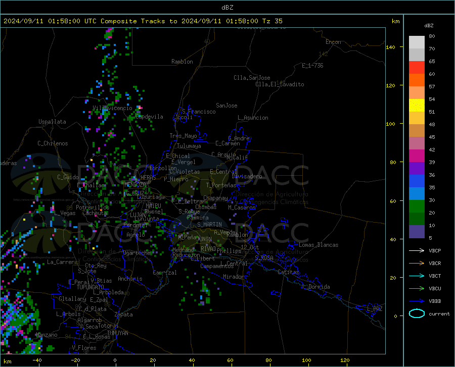Click the cyan 'current' ellipse legend icon
This screenshot has width=455, height=367.
(417, 313)
